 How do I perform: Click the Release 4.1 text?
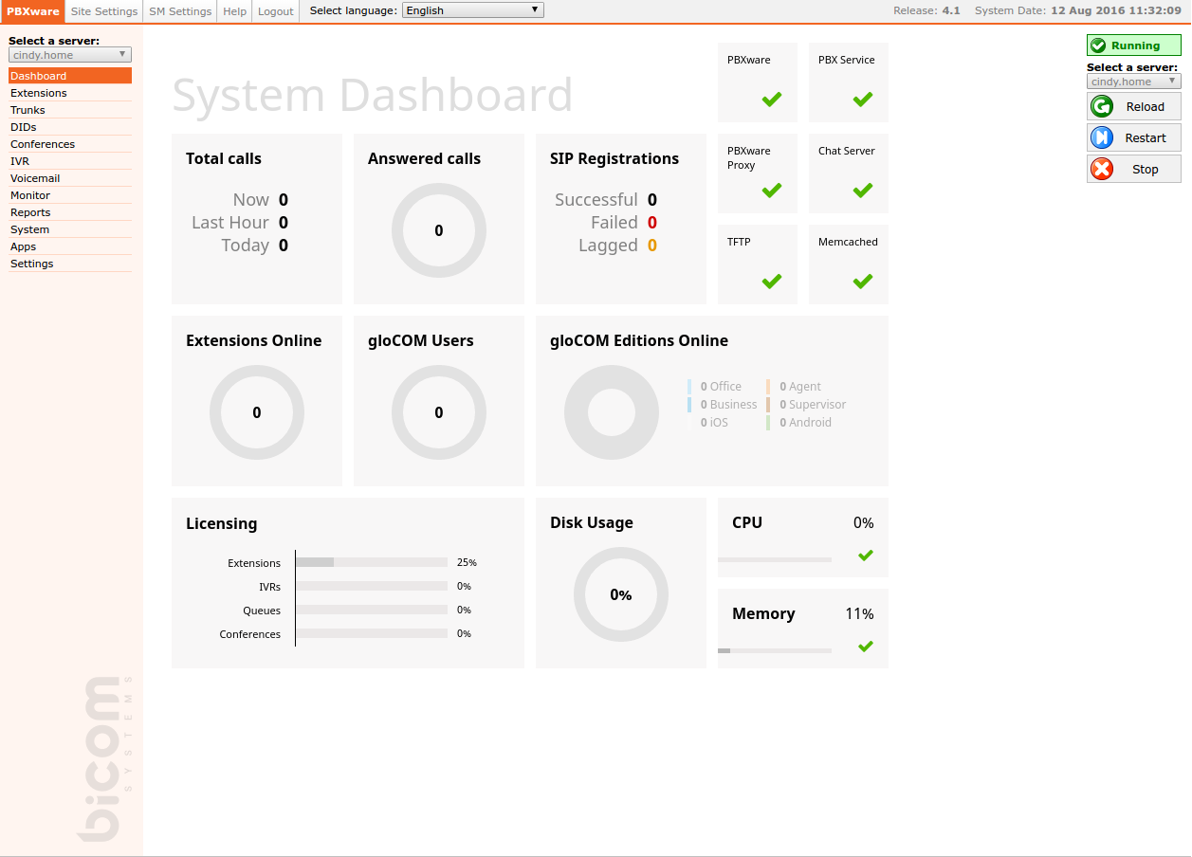pyautogui.click(x=926, y=11)
